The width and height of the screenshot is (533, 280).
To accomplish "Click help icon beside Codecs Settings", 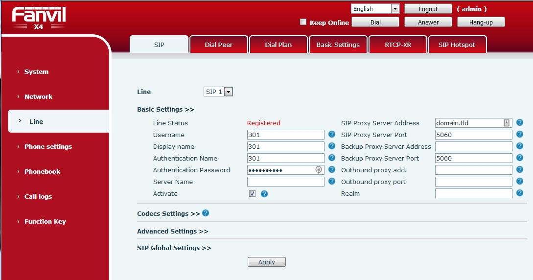I will [206, 213].
